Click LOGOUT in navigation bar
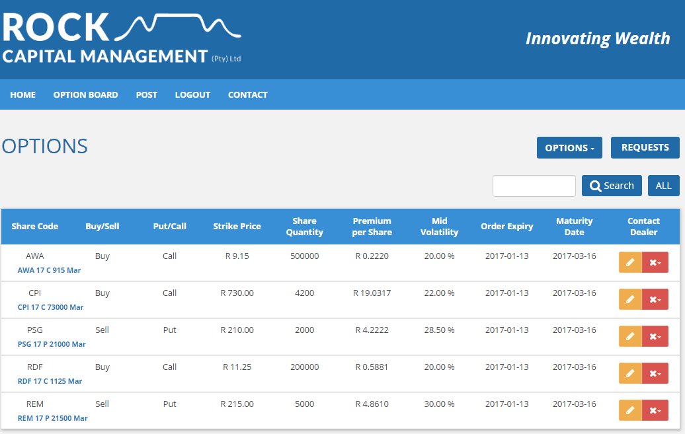685x434 pixels. 192,94
